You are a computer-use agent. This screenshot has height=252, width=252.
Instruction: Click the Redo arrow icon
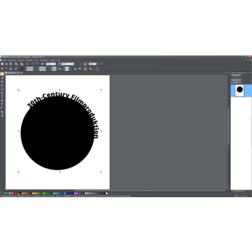point(37,64)
